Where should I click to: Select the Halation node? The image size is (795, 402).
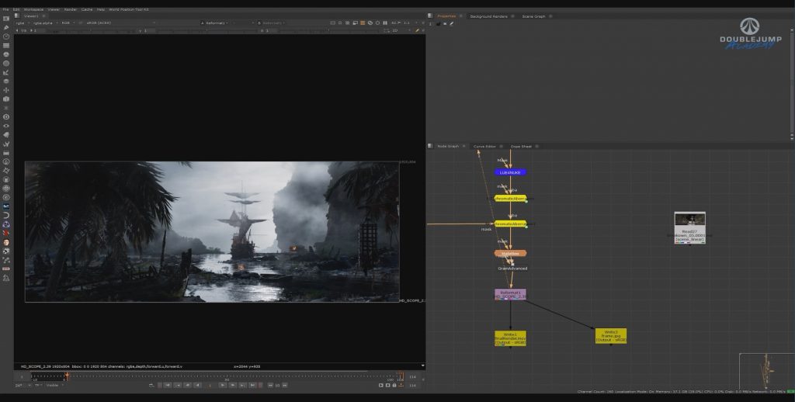point(511,253)
